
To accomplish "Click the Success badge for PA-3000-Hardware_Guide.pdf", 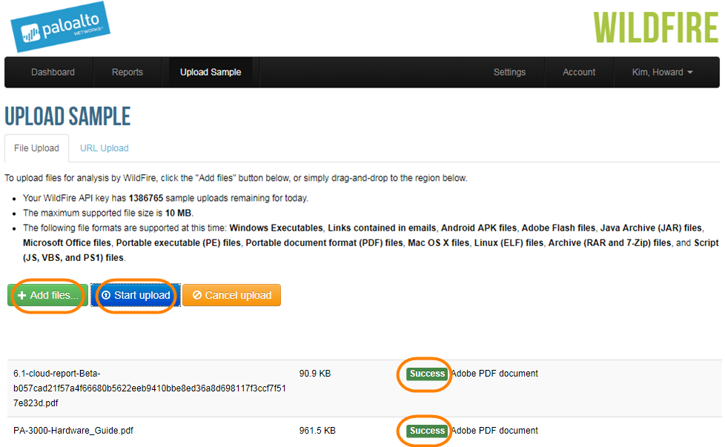I will [427, 431].
